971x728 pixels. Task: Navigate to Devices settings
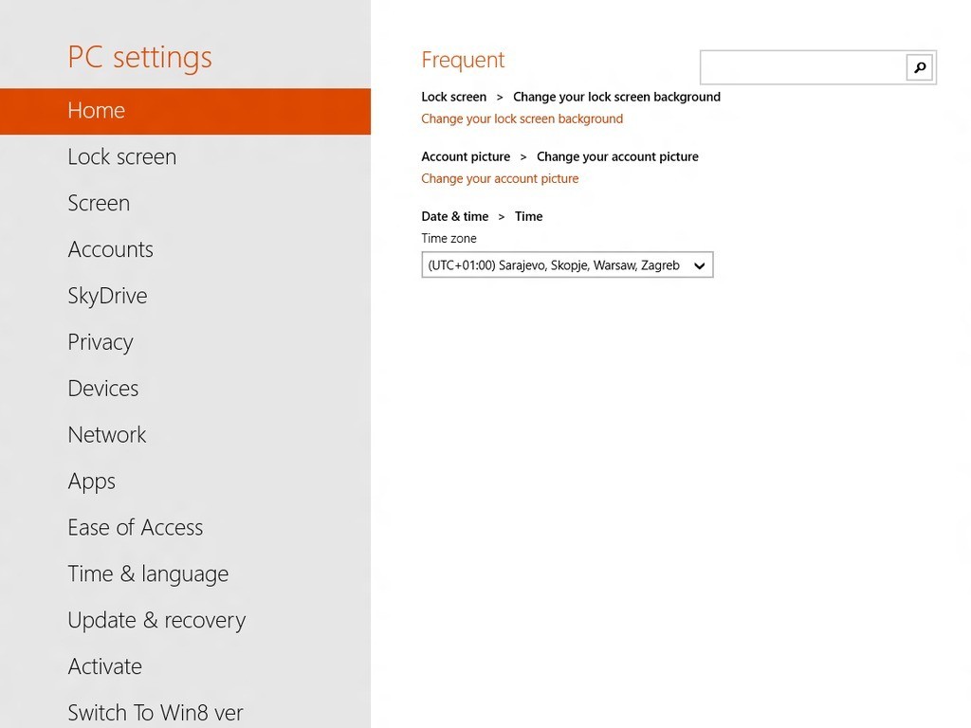[102, 390]
